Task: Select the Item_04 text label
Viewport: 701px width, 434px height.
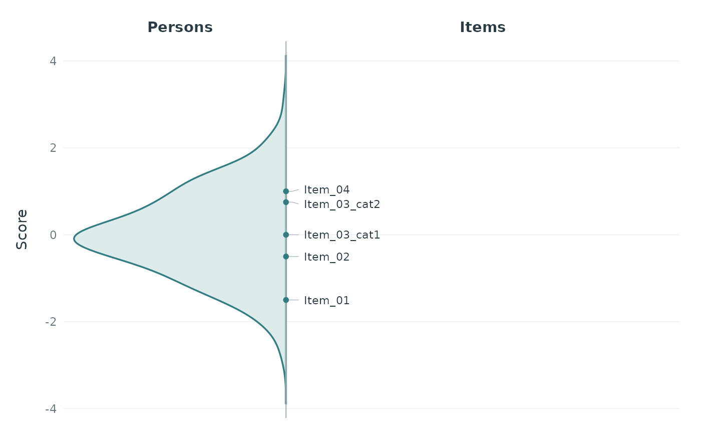Action: tap(326, 190)
